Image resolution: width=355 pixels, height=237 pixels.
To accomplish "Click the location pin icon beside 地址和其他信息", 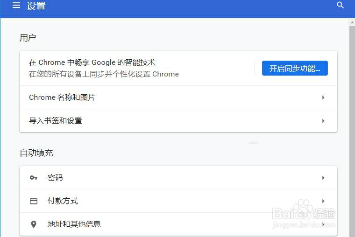I will 33,224.
